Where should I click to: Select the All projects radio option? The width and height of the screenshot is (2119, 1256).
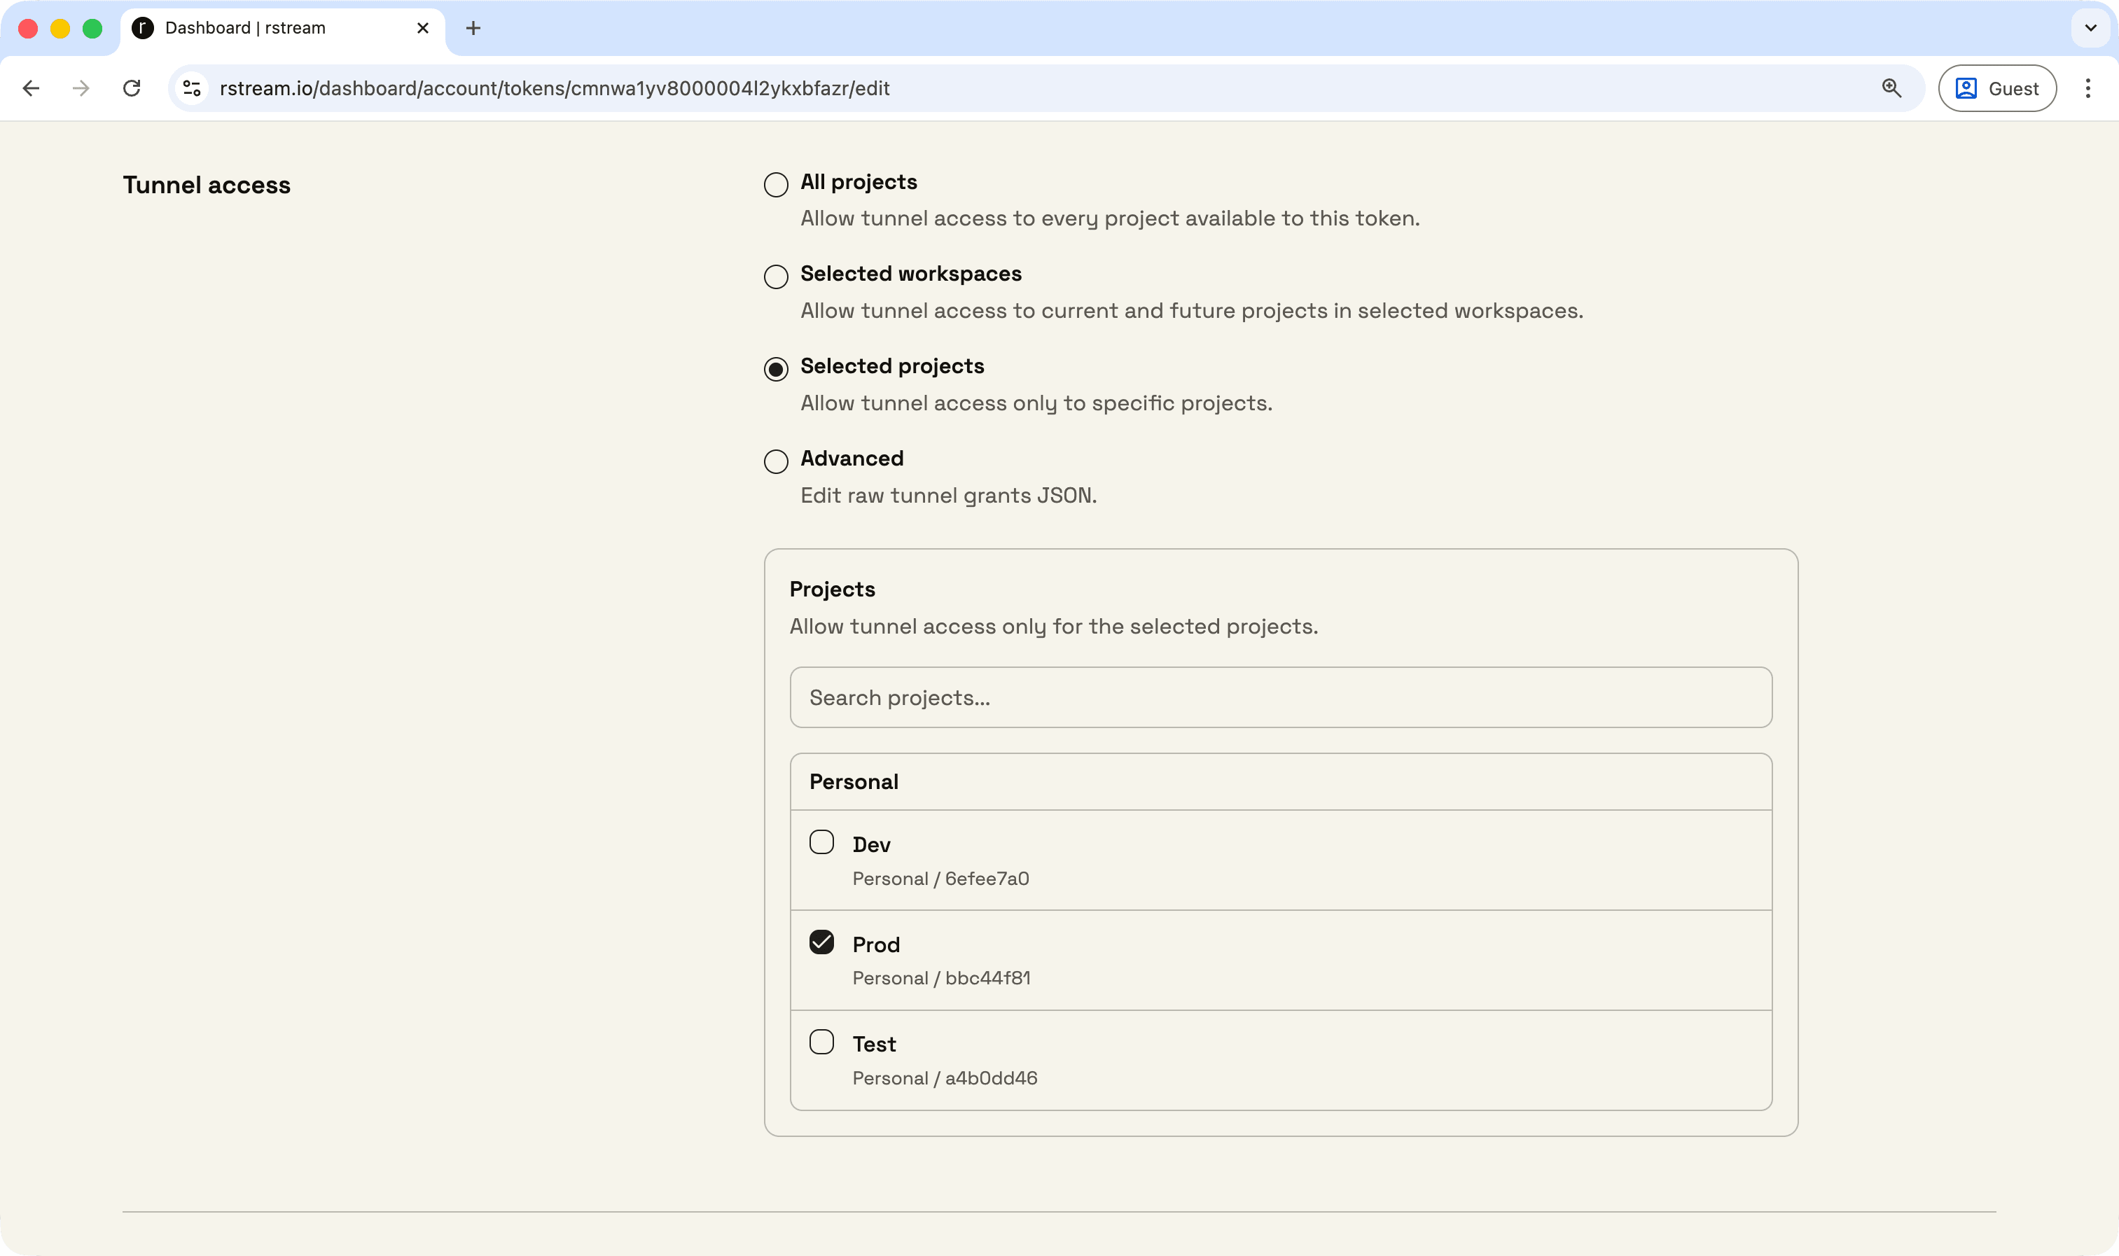[775, 185]
